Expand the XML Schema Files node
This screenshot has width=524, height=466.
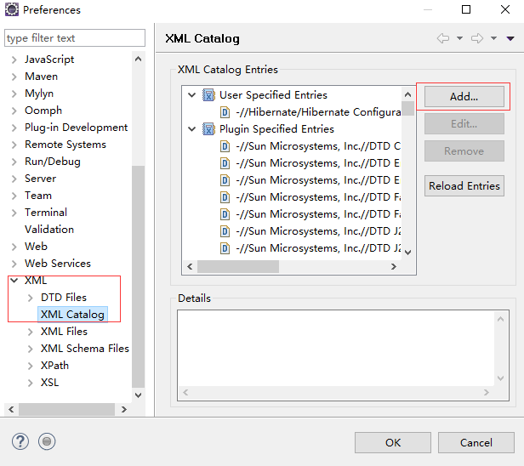pos(30,349)
